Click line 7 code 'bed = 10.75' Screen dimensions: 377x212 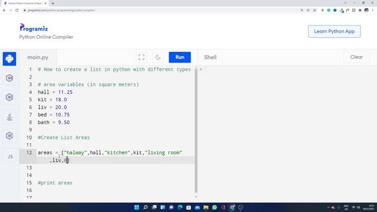(x=54, y=115)
